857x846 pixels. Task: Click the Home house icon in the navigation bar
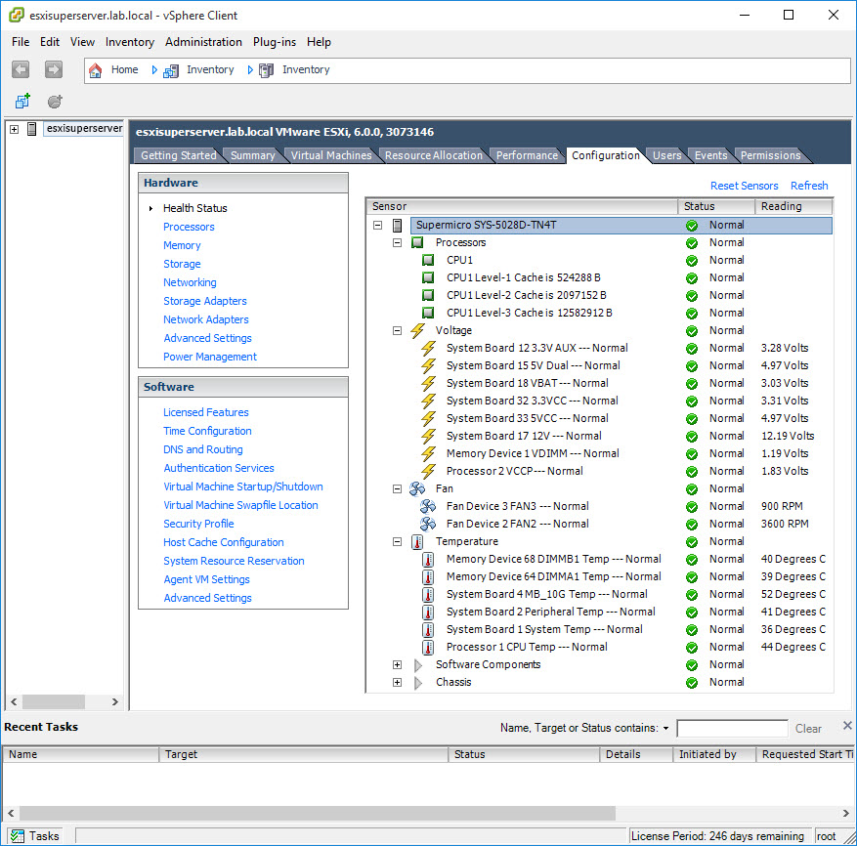(95, 70)
